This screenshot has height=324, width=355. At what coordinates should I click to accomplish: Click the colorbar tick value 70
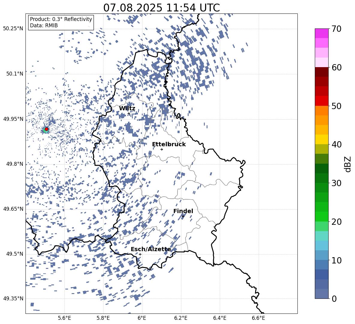336,29
